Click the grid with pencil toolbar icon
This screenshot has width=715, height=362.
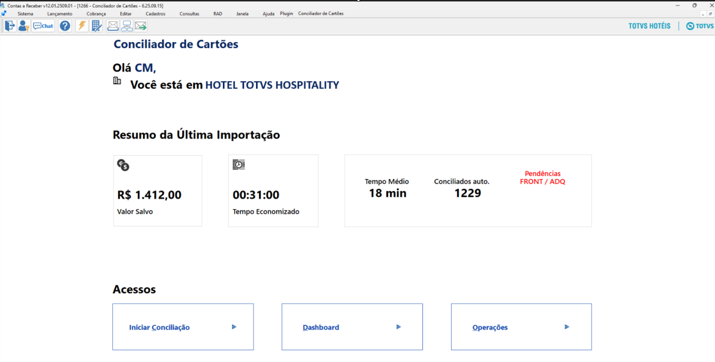(97, 26)
